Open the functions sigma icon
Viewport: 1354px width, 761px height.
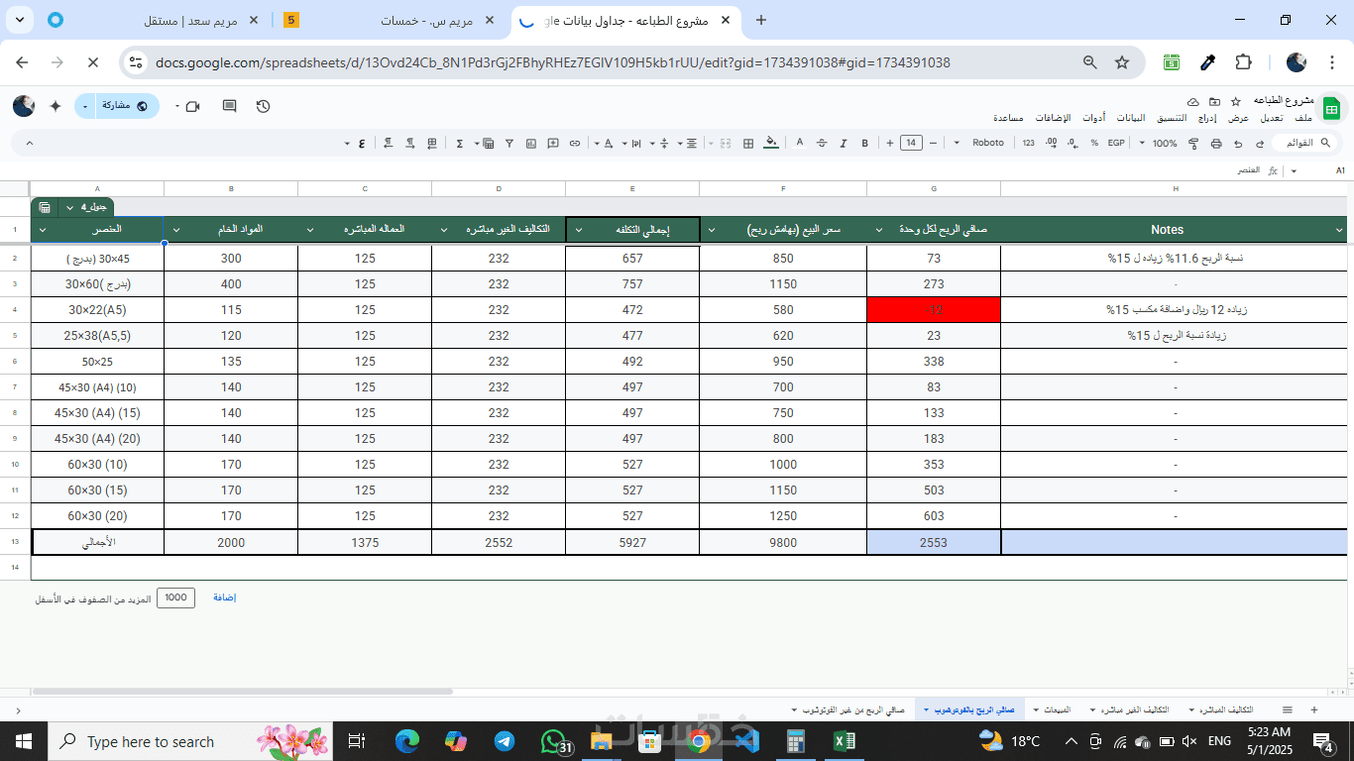tap(459, 144)
